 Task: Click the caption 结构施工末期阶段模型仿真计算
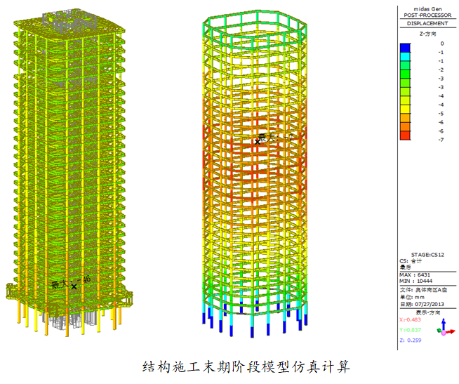click(x=246, y=366)
